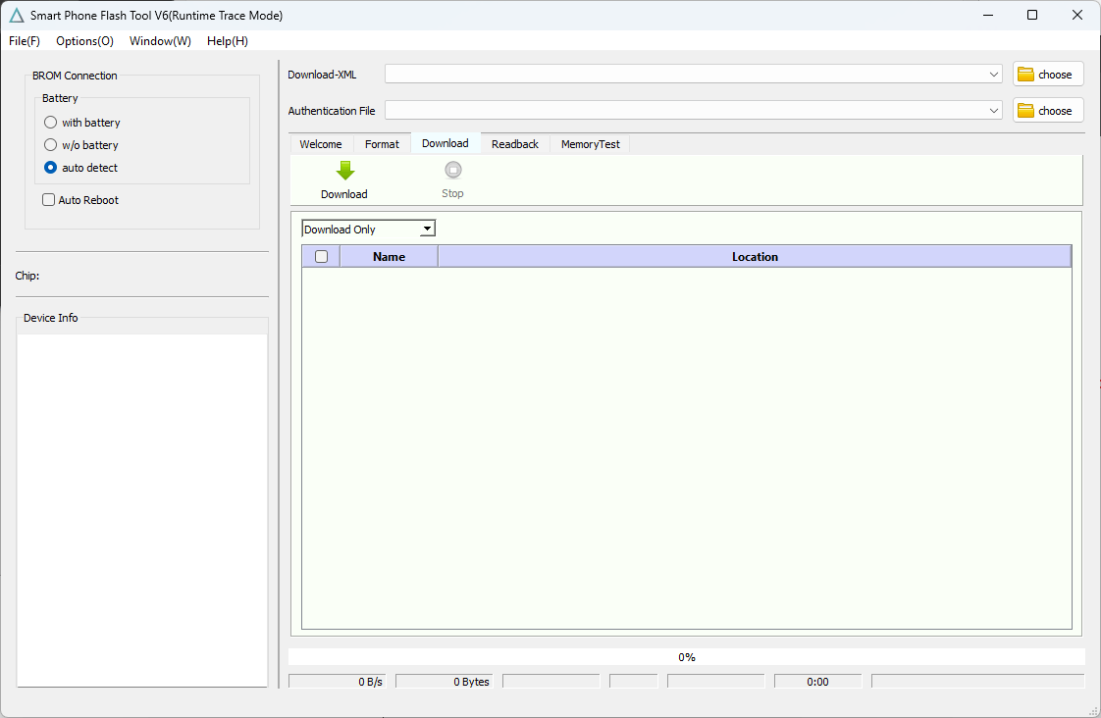Open the File(F) menu
1101x718 pixels.
point(25,41)
